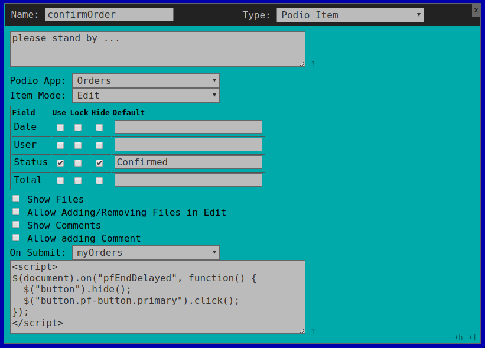Click the +h link
The width and height of the screenshot is (485, 348).
pos(458,337)
